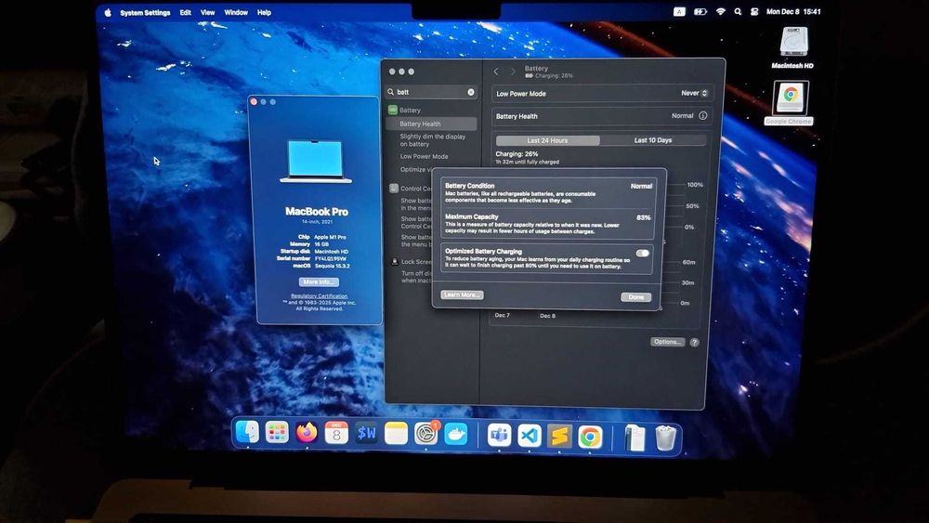
Task: Open the Wi-Fi menu bar icon
Action: [x=721, y=12]
